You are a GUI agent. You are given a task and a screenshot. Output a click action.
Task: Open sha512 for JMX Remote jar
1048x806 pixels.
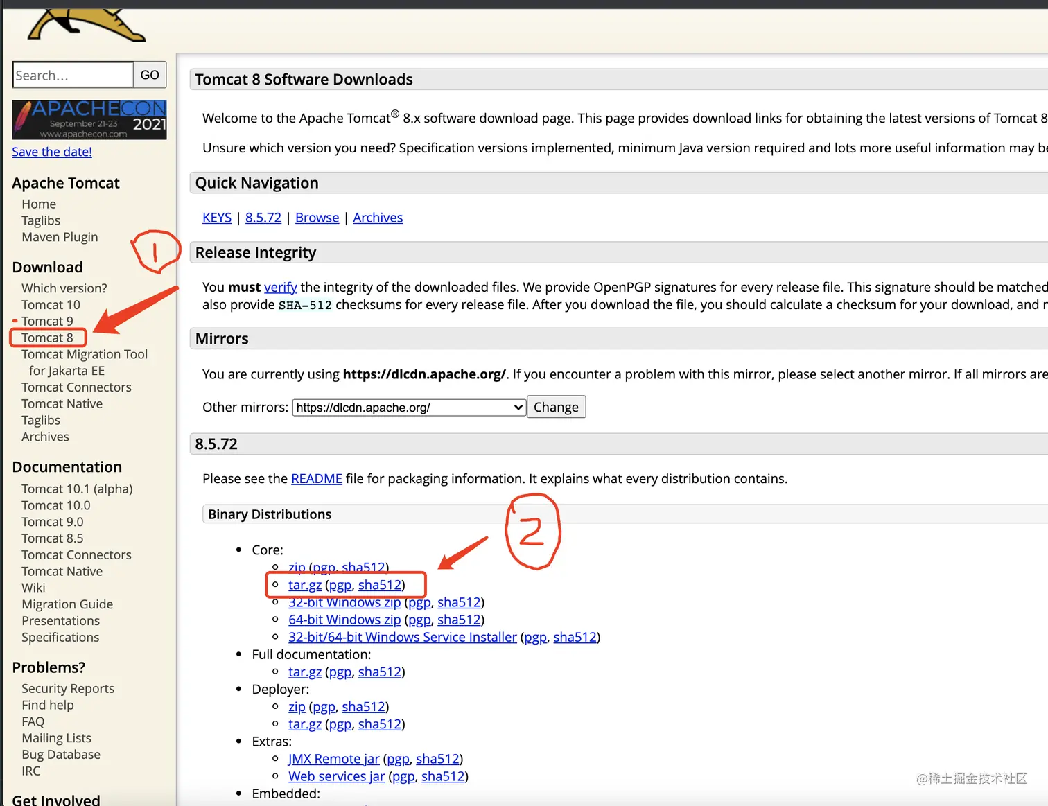437,759
